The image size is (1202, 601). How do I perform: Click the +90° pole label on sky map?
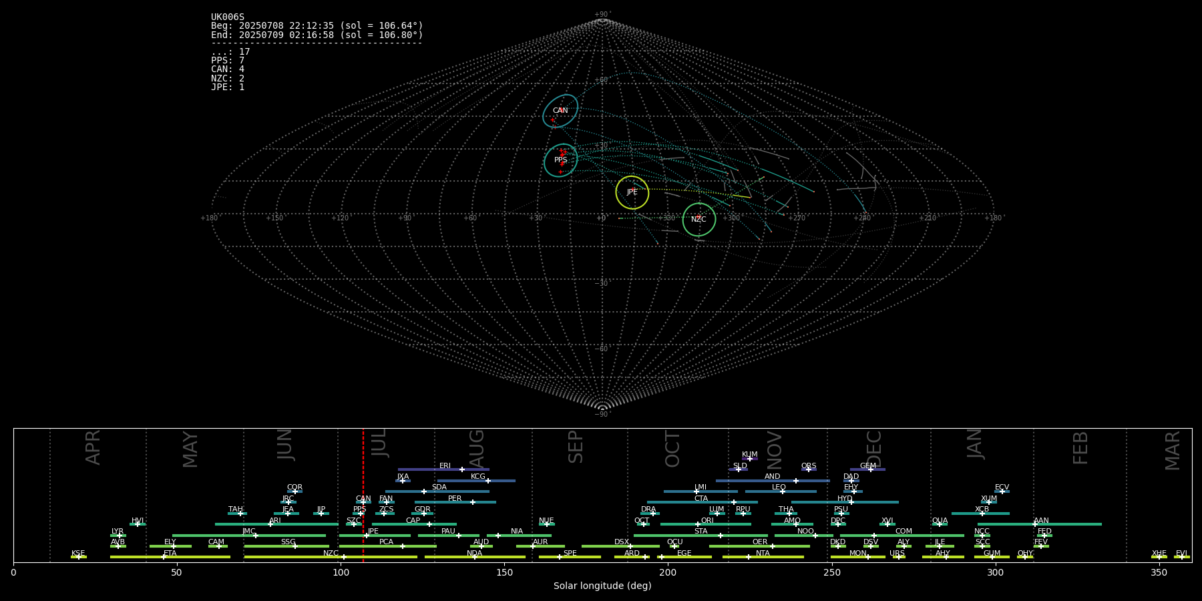(602, 14)
